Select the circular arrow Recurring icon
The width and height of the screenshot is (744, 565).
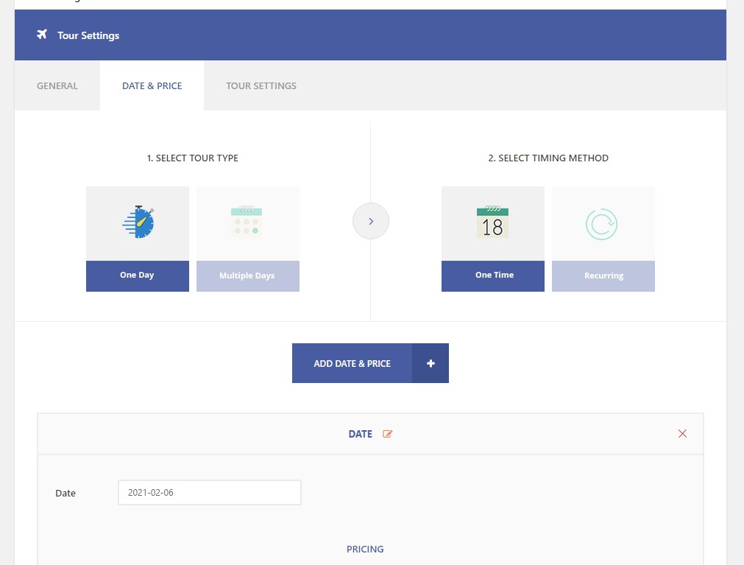coord(603,223)
